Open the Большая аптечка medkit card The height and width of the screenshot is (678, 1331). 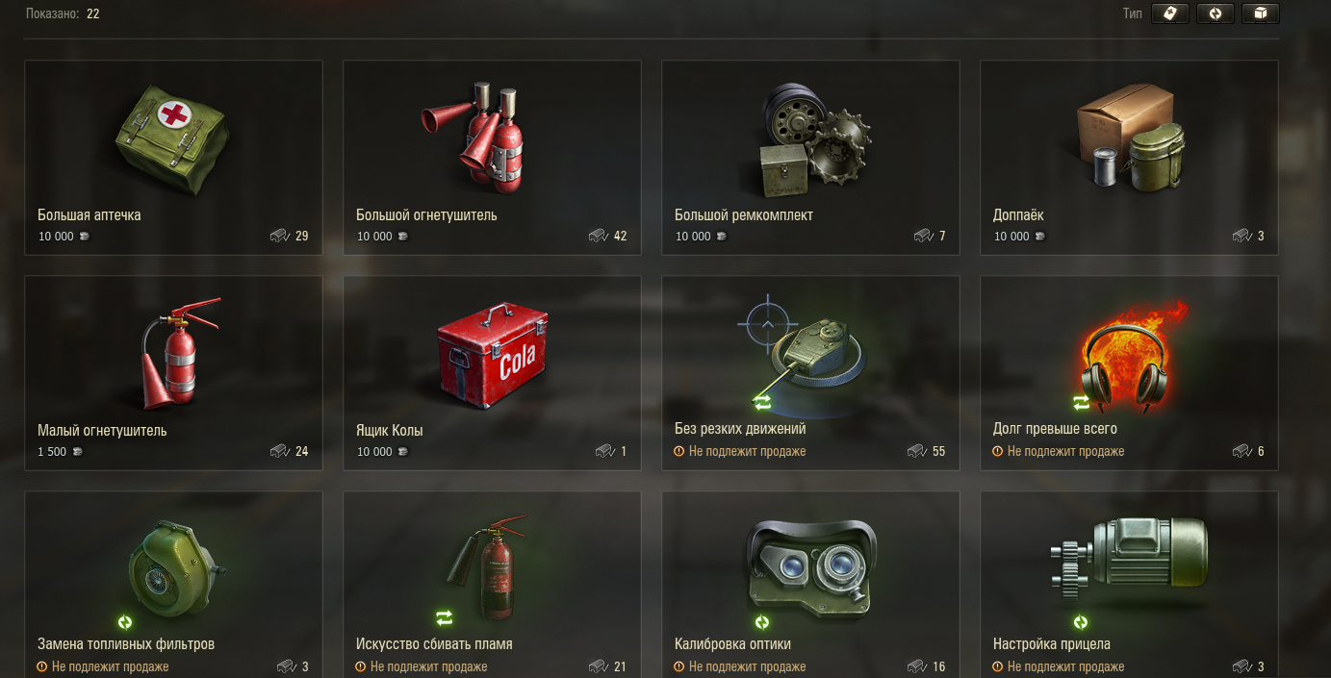coord(174,158)
